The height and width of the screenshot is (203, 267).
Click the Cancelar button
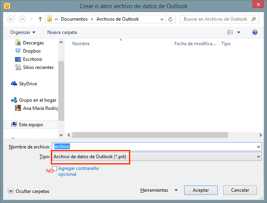(x=240, y=190)
